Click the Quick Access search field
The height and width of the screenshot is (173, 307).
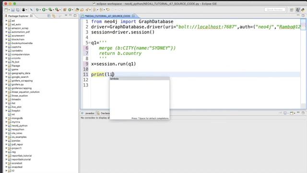275,10
